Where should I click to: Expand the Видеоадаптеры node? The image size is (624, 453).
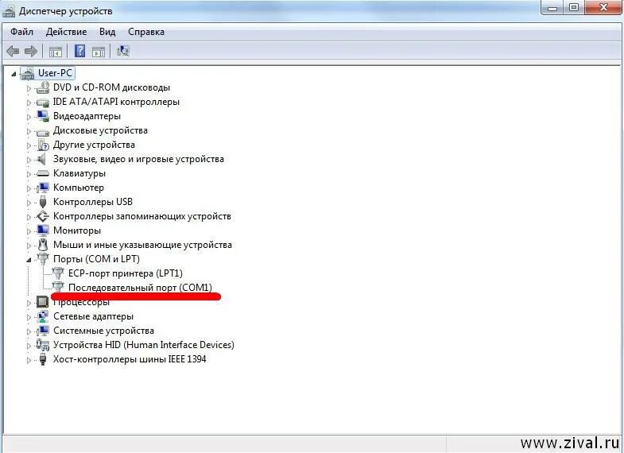[29, 117]
